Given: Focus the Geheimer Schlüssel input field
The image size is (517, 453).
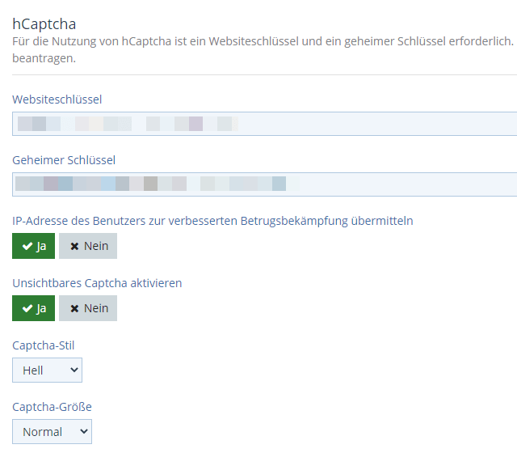Looking at the screenshot, I should [x=264, y=184].
